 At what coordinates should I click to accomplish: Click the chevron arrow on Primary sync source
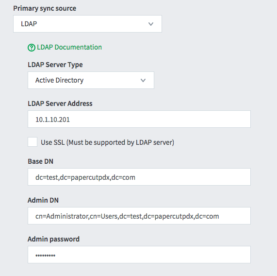151,24
